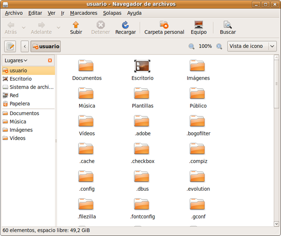Screen dimensions: 281x236
Task: Open the Solapas menu
Action: click(x=112, y=13)
